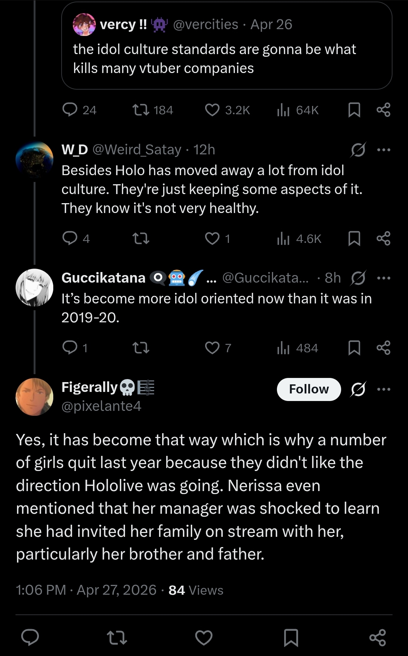
Task: Open more options for W_D's tweet
Action: 384,150
